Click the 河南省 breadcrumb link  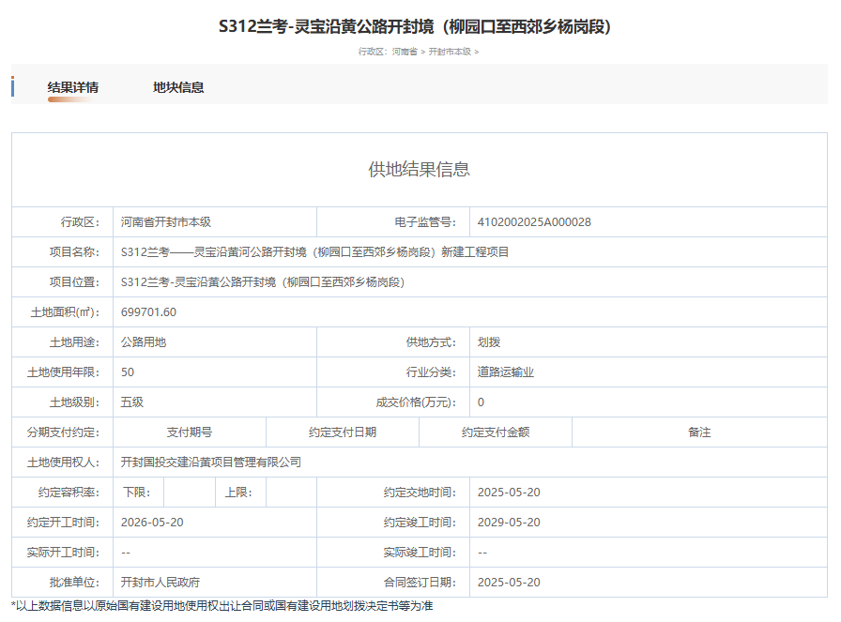405,52
